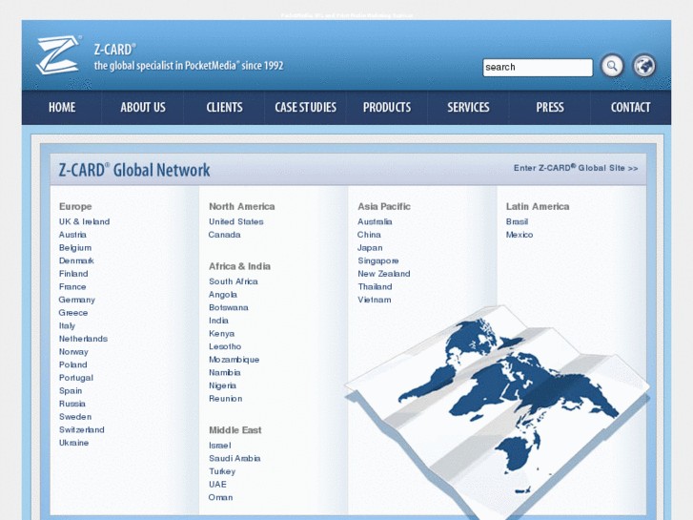The height and width of the screenshot is (520, 693).
Task: Click the magnifier search button
Action: [x=612, y=67]
